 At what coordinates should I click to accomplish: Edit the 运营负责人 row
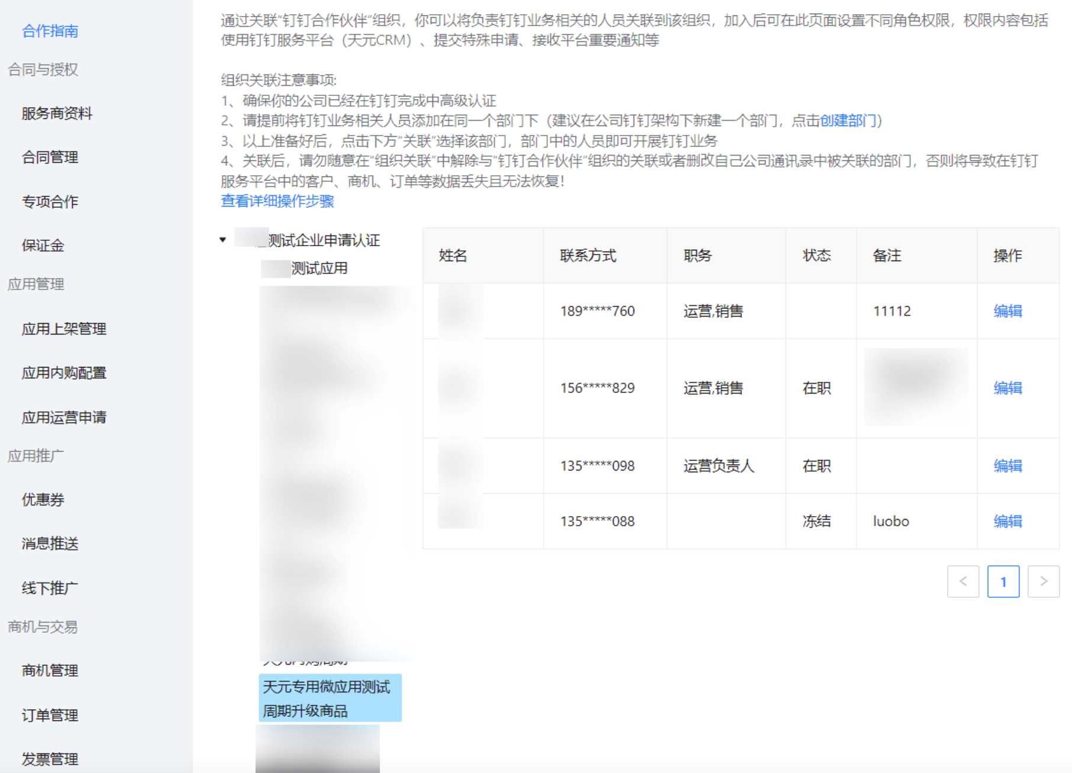click(1008, 466)
